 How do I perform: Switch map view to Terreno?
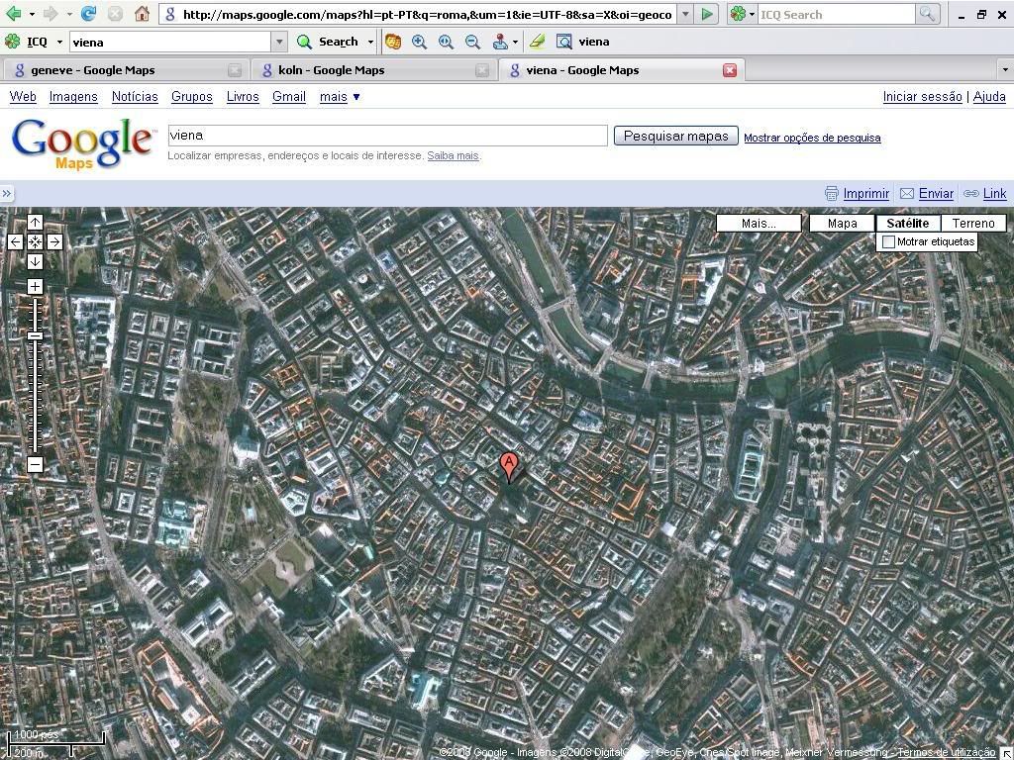point(972,224)
